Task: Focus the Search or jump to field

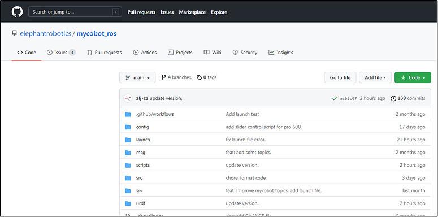Action: 75,12
